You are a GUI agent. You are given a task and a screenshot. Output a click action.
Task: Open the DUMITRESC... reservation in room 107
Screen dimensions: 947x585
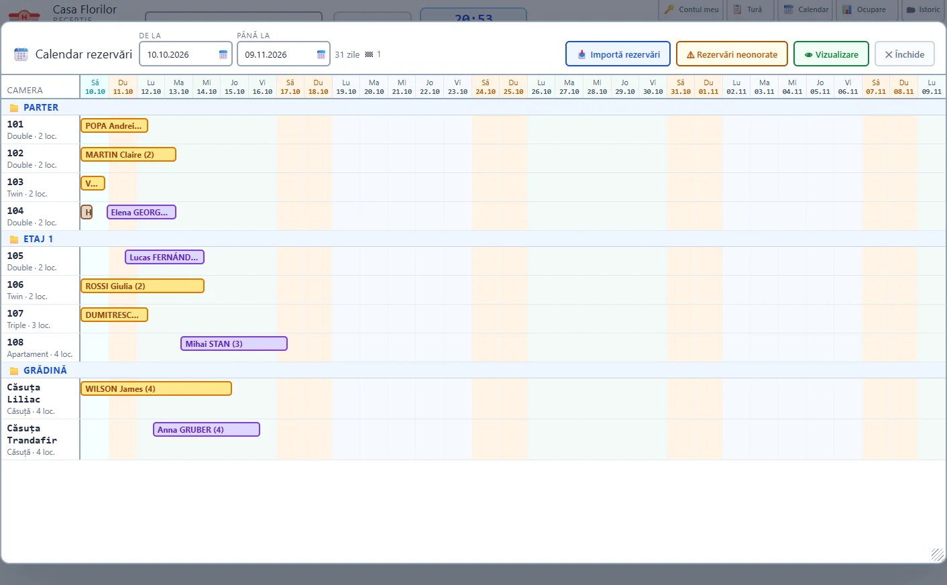pos(114,315)
